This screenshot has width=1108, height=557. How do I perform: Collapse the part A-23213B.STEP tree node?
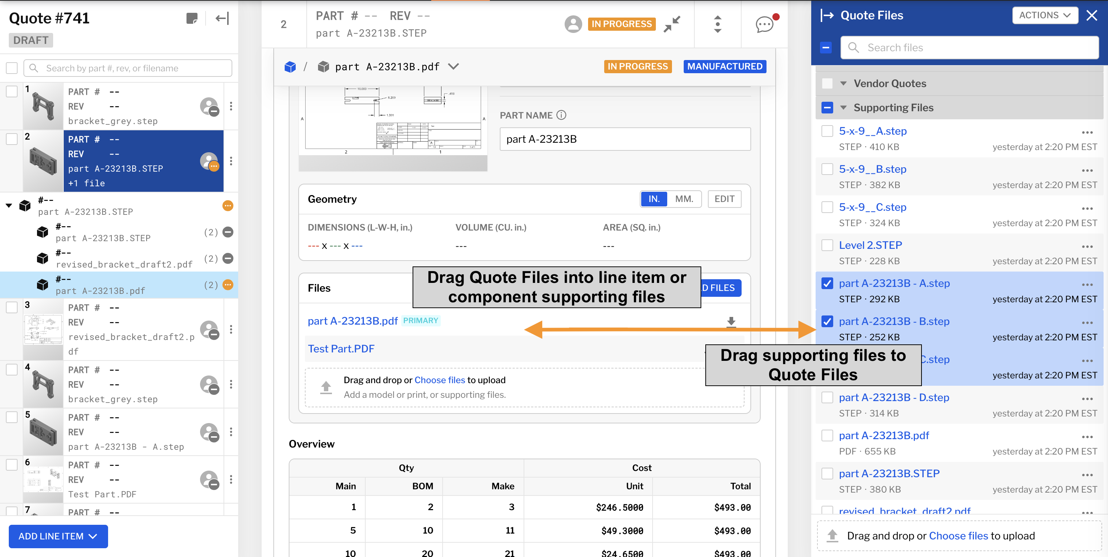coord(8,206)
